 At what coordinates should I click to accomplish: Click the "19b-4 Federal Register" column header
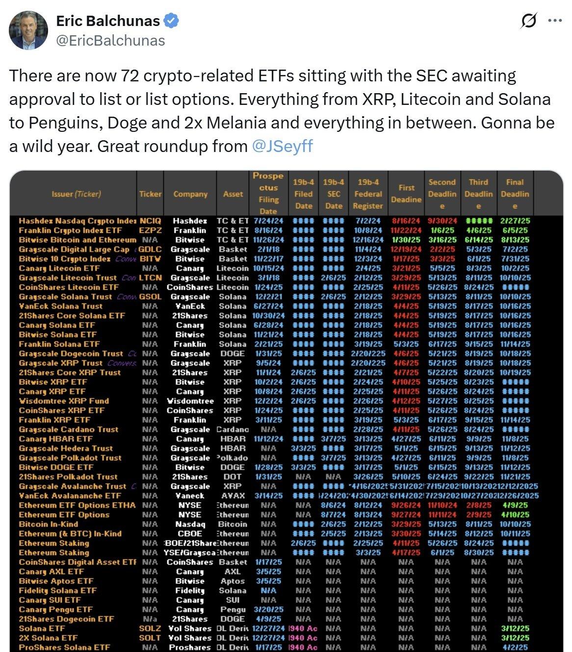[x=368, y=194]
